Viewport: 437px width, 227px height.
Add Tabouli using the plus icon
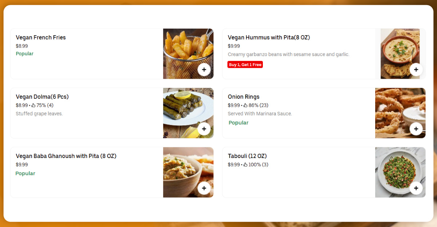click(416, 188)
